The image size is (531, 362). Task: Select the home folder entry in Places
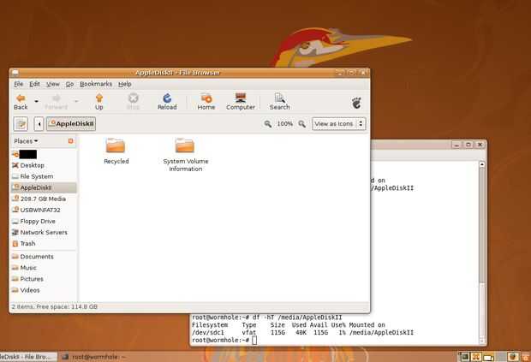tap(24, 154)
